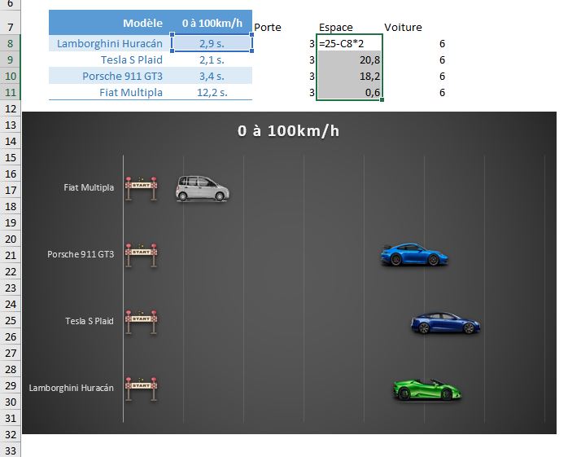Select the cell containing '12,2 s.'

click(x=212, y=92)
